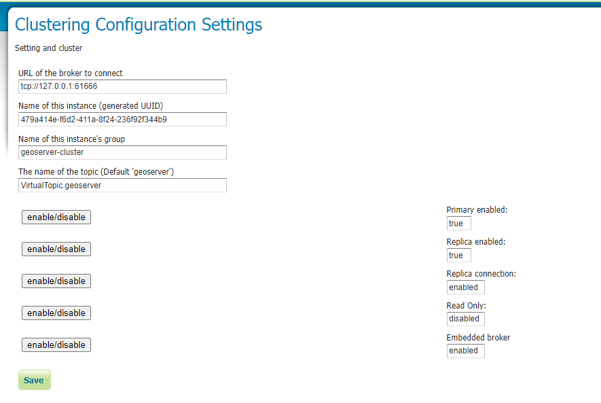Focus the instance name UUID field
The height and width of the screenshot is (403, 601).
click(122, 120)
